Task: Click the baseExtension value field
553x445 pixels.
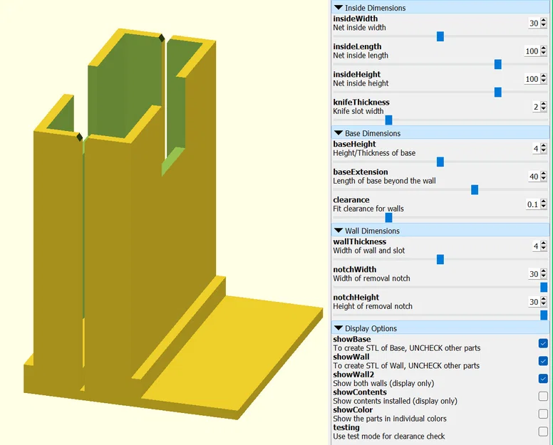Action: (534, 177)
